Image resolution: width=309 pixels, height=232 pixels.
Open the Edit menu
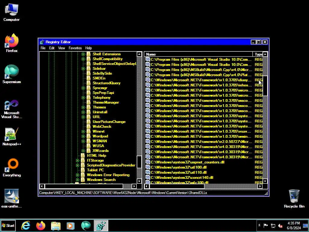(x=52, y=48)
